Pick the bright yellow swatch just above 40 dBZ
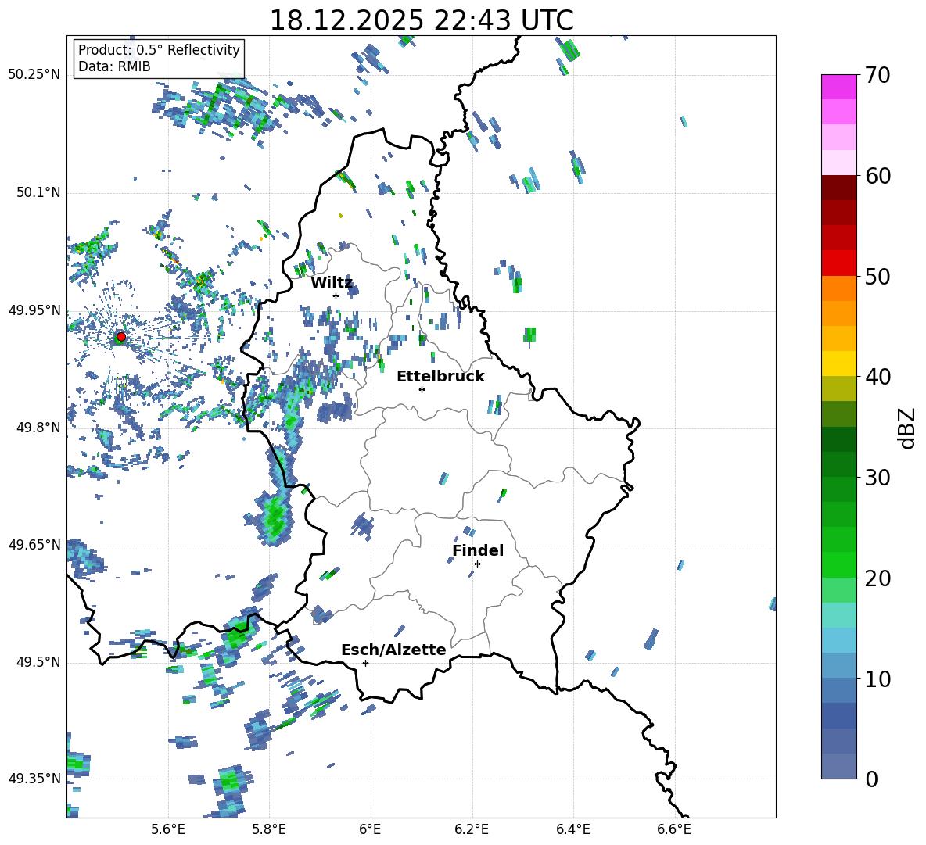The image size is (926, 845). click(x=838, y=363)
